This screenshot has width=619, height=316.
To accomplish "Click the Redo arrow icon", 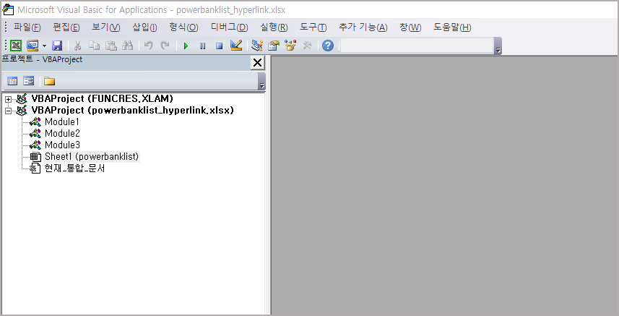I will (x=165, y=46).
